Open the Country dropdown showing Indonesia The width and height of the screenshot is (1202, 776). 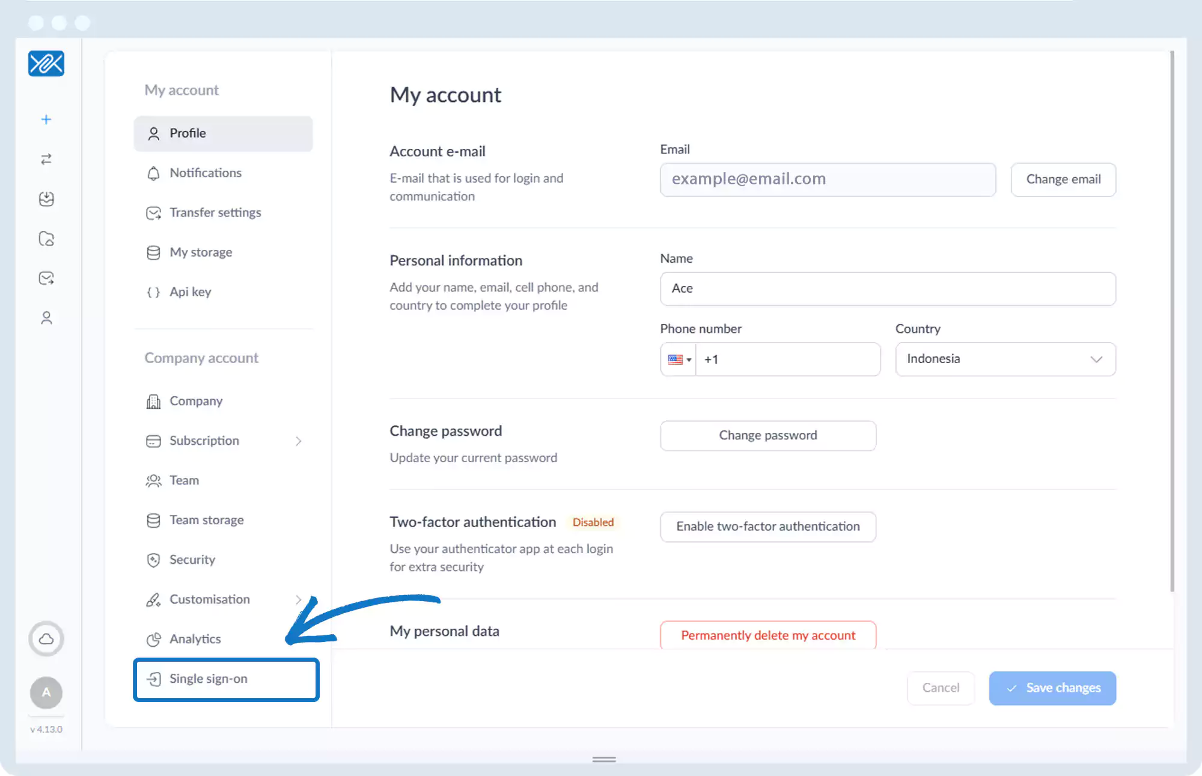1005,359
